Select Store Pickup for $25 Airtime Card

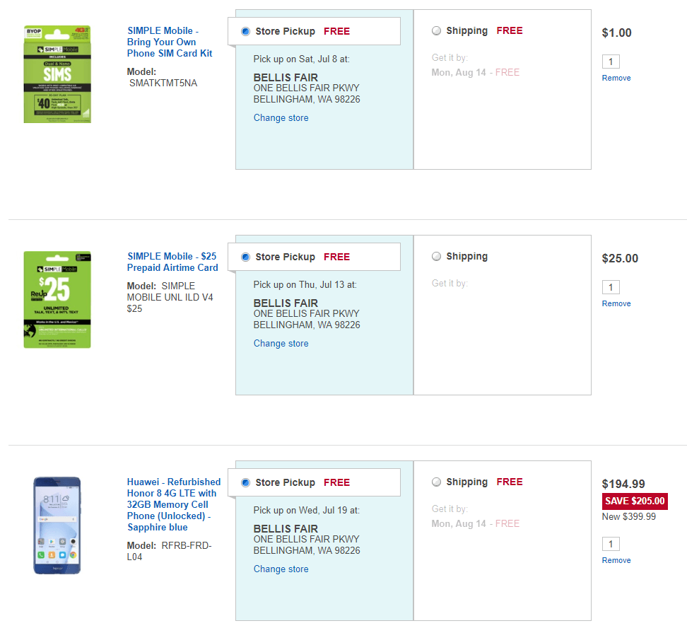245,257
